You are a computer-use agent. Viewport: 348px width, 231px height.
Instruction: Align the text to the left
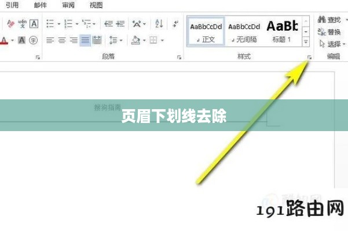[x=50, y=40]
